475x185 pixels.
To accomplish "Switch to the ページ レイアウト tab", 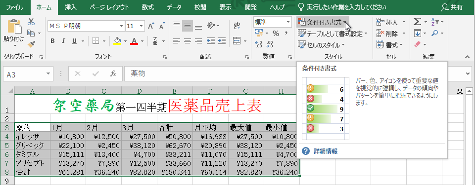I will pos(109,7).
